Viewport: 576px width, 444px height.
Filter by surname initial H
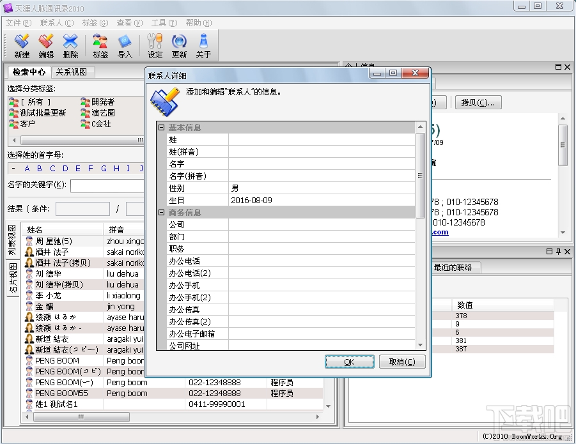tap(116, 169)
